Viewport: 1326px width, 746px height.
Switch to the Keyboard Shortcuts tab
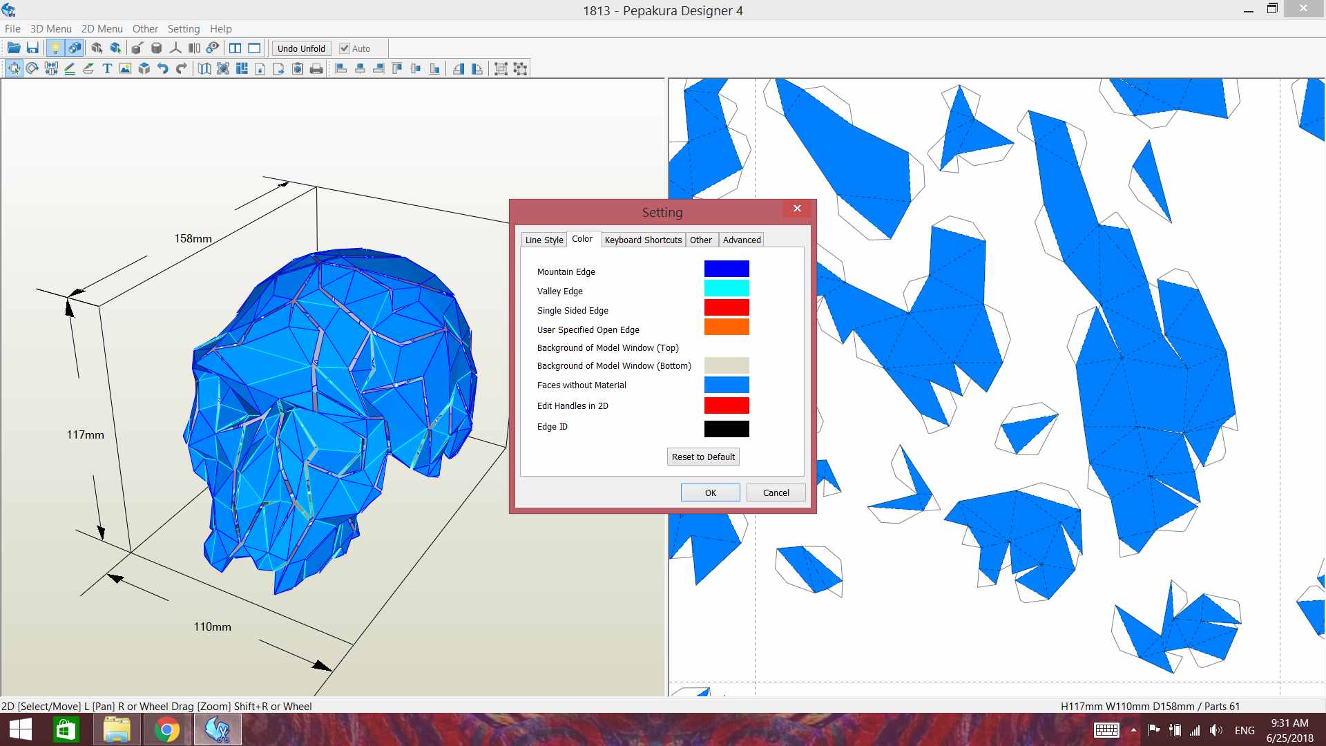click(643, 240)
